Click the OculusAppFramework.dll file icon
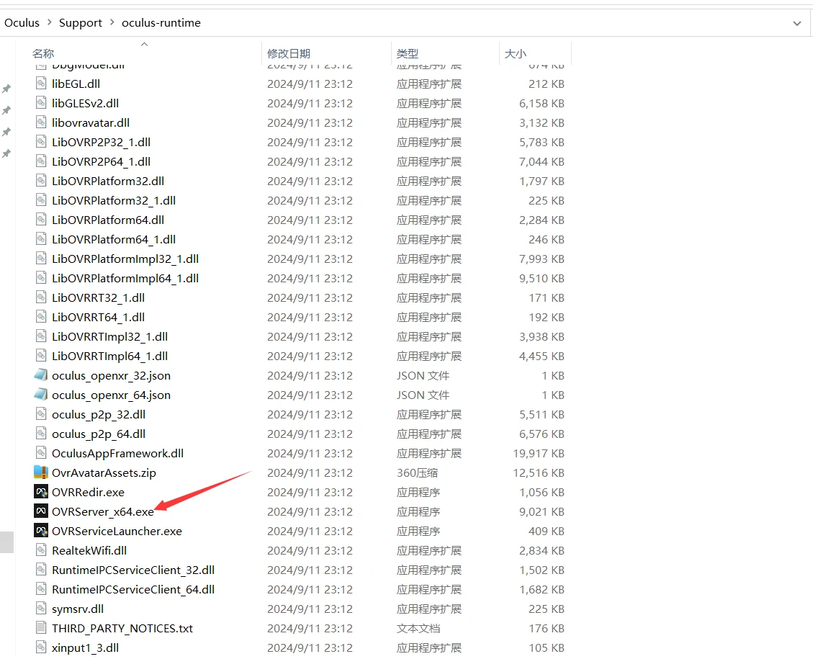 tap(41, 453)
